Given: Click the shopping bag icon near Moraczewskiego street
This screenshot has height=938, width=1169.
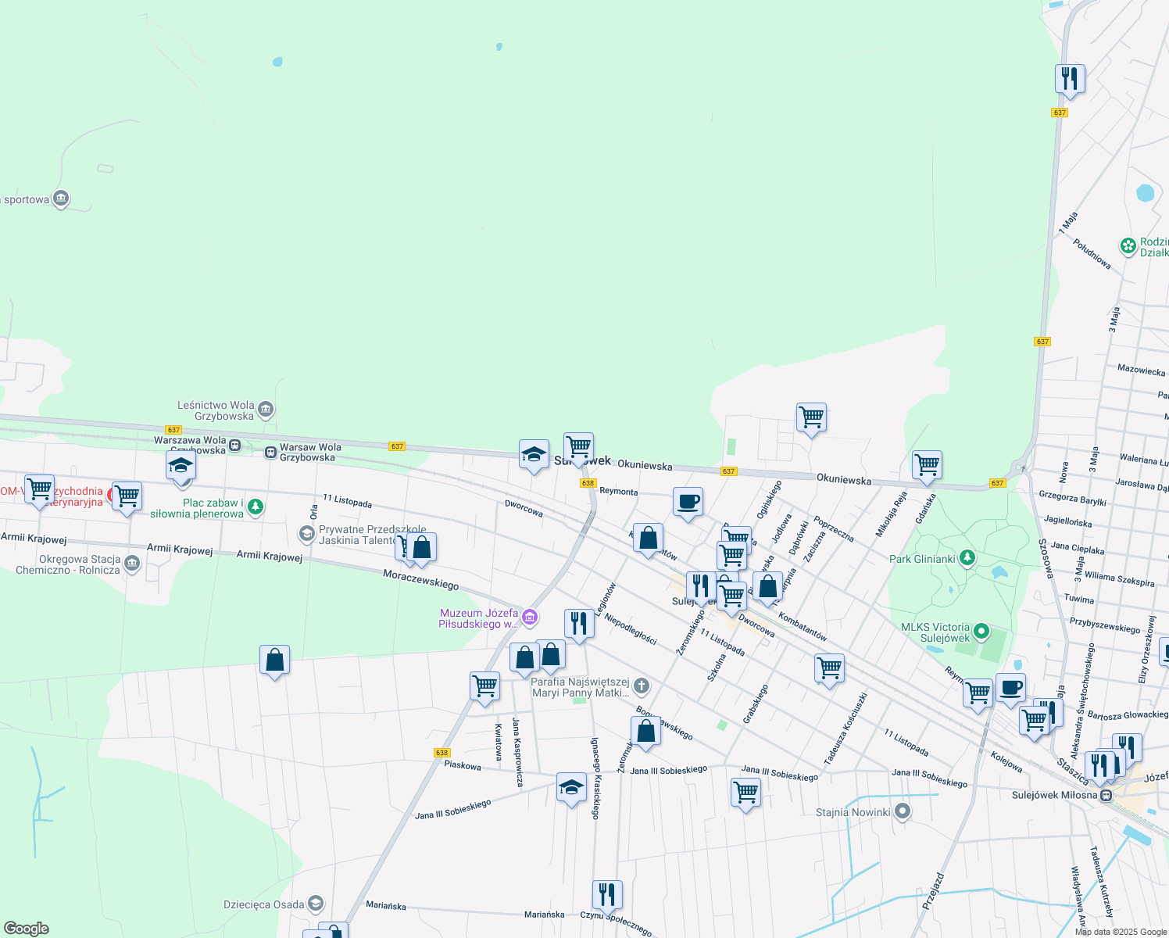Looking at the screenshot, I should [421, 548].
